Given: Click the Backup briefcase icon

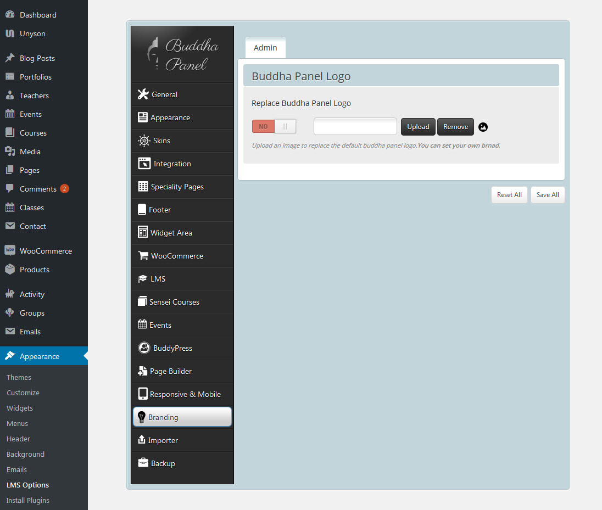Looking at the screenshot, I should (143, 463).
